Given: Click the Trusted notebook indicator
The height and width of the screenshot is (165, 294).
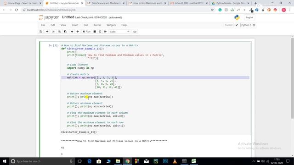Looking at the screenshot, I should coord(228,25).
